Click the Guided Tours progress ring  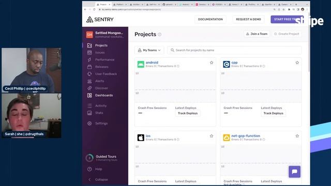point(89,158)
